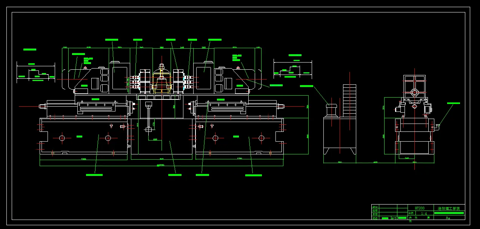This screenshot has width=480, height=229.
Task: Click the right enlarged step detail view
Action: point(293,69)
